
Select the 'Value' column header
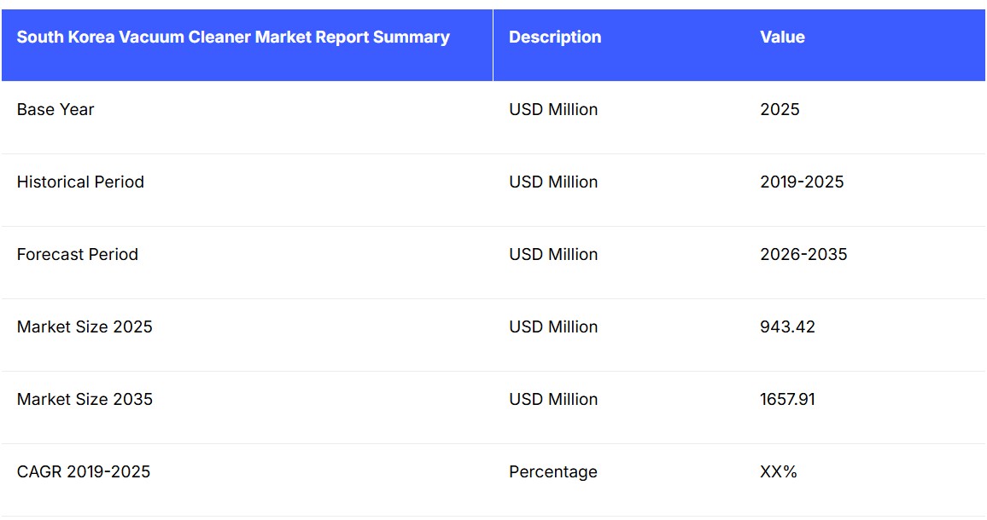(x=782, y=38)
